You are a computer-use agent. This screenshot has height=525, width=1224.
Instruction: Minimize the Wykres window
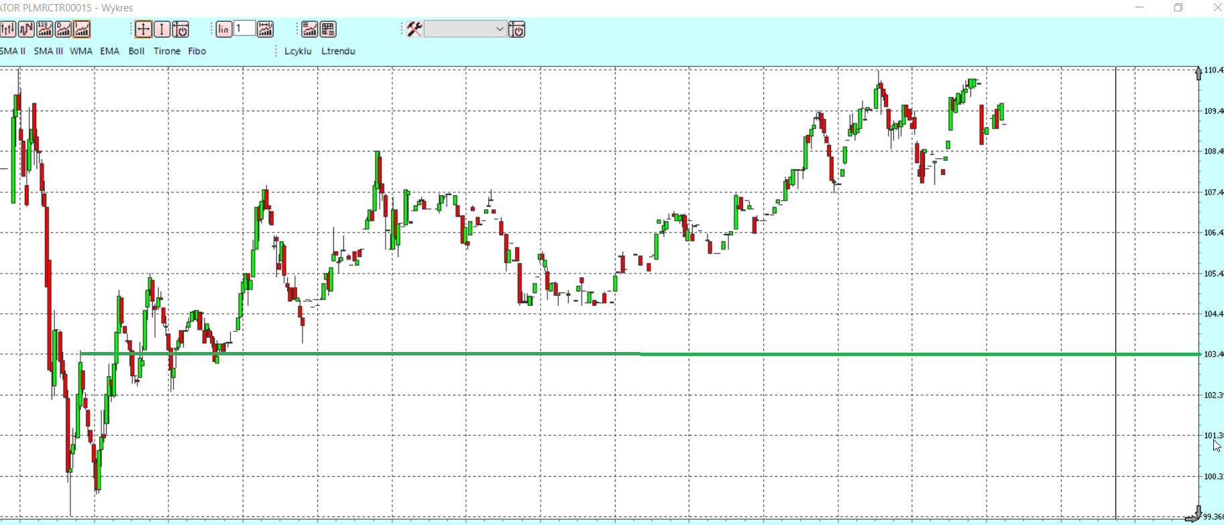(1139, 7)
